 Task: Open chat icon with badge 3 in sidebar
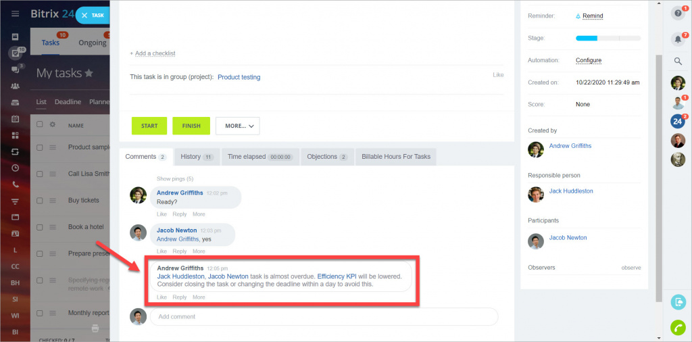click(x=15, y=70)
